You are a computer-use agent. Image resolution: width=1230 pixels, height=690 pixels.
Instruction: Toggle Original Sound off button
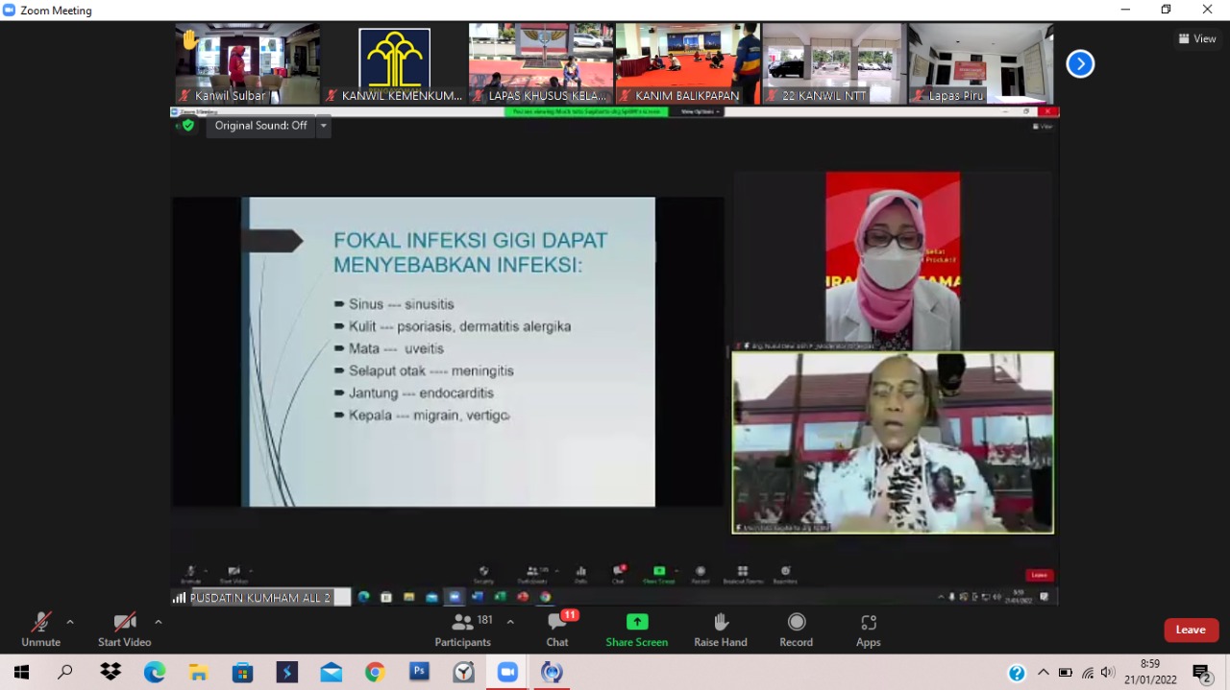coord(260,126)
